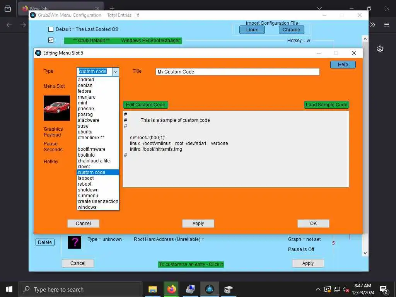This screenshot has height=297, width=396.
Task: Select shutdown in the Type list
Action: (98, 190)
